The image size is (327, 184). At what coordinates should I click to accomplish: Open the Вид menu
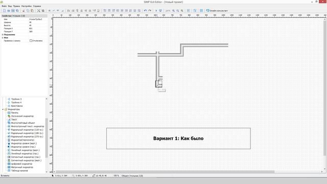click(10, 6)
